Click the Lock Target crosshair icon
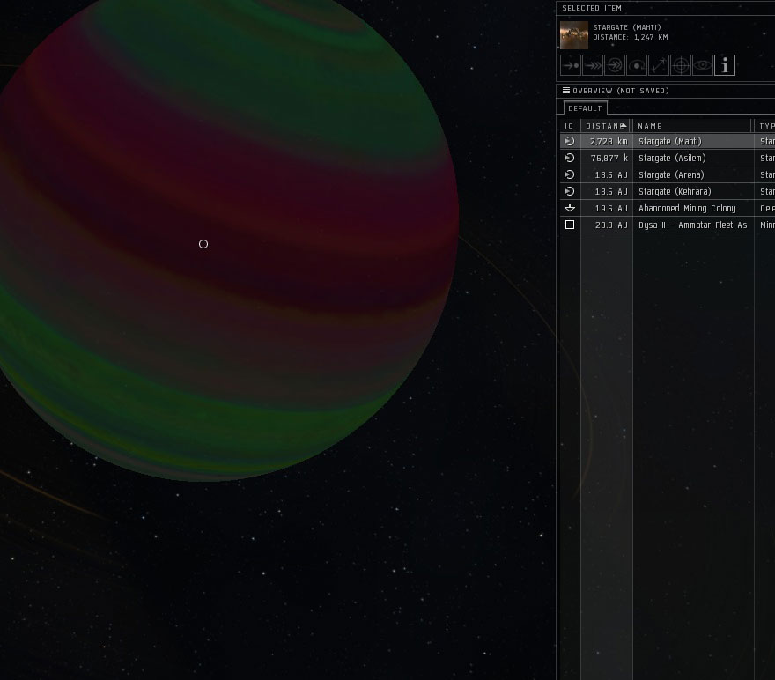The height and width of the screenshot is (680, 775). tap(681, 65)
